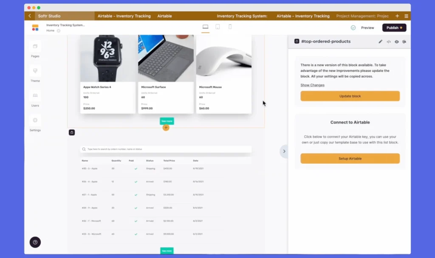Open the custom code icon for the block
435x258 pixels.
(x=389, y=42)
